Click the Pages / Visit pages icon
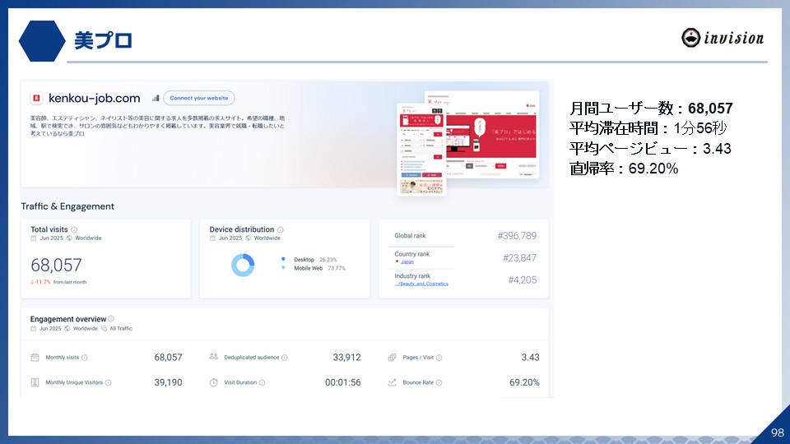Viewport: 790px width, 444px height. pyautogui.click(x=392, y=358)
